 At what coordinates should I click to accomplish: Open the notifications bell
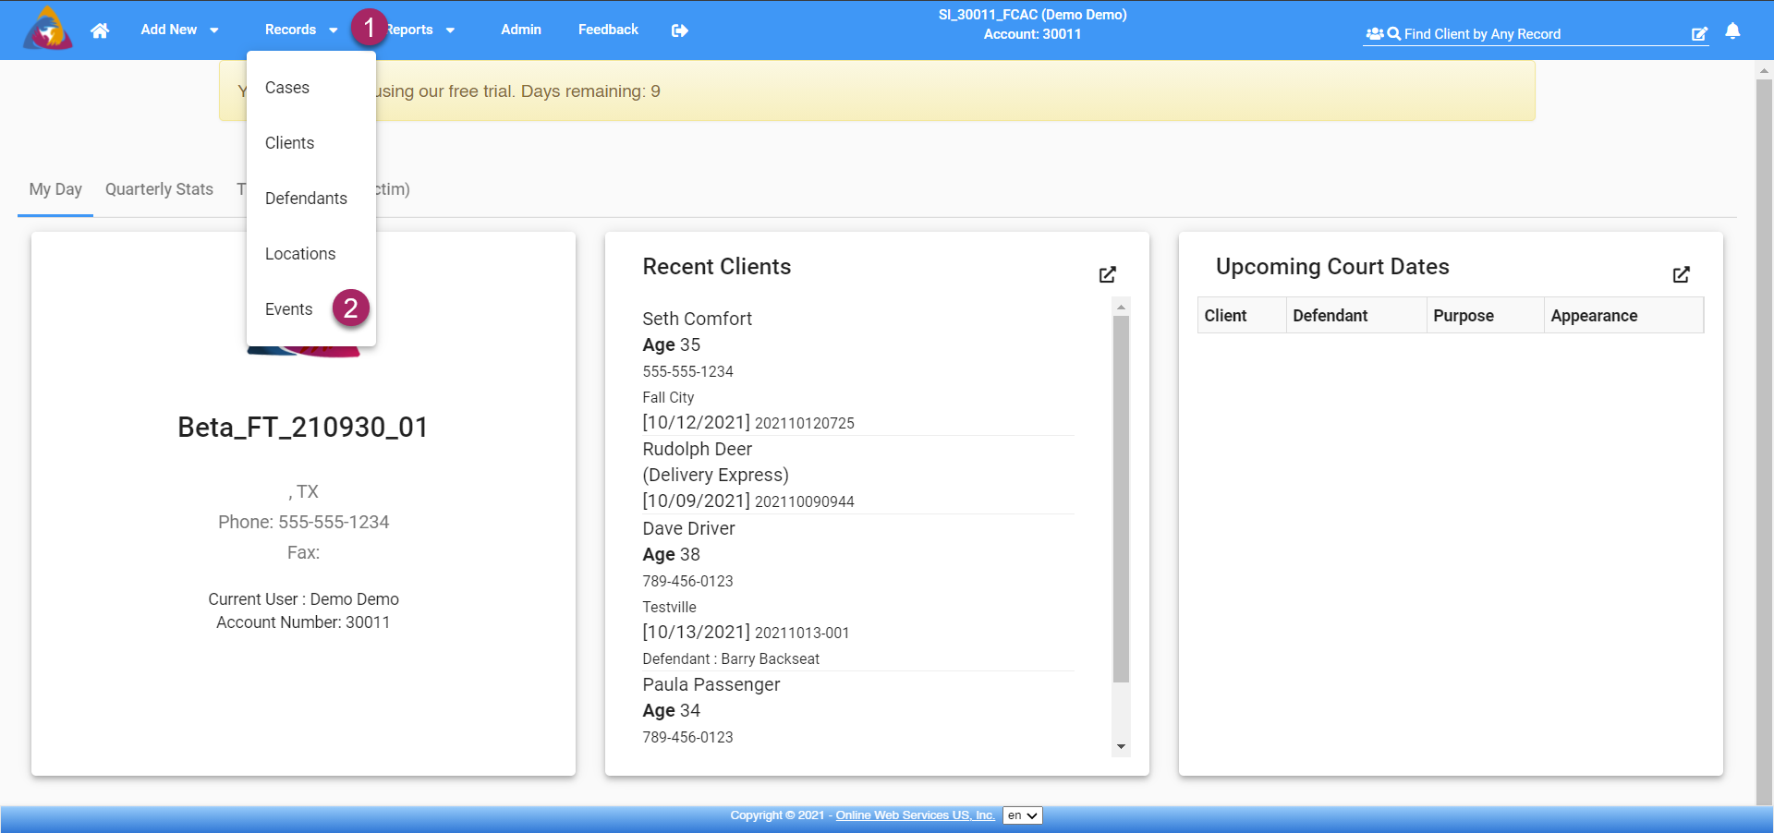click(x=1732, y=31)
